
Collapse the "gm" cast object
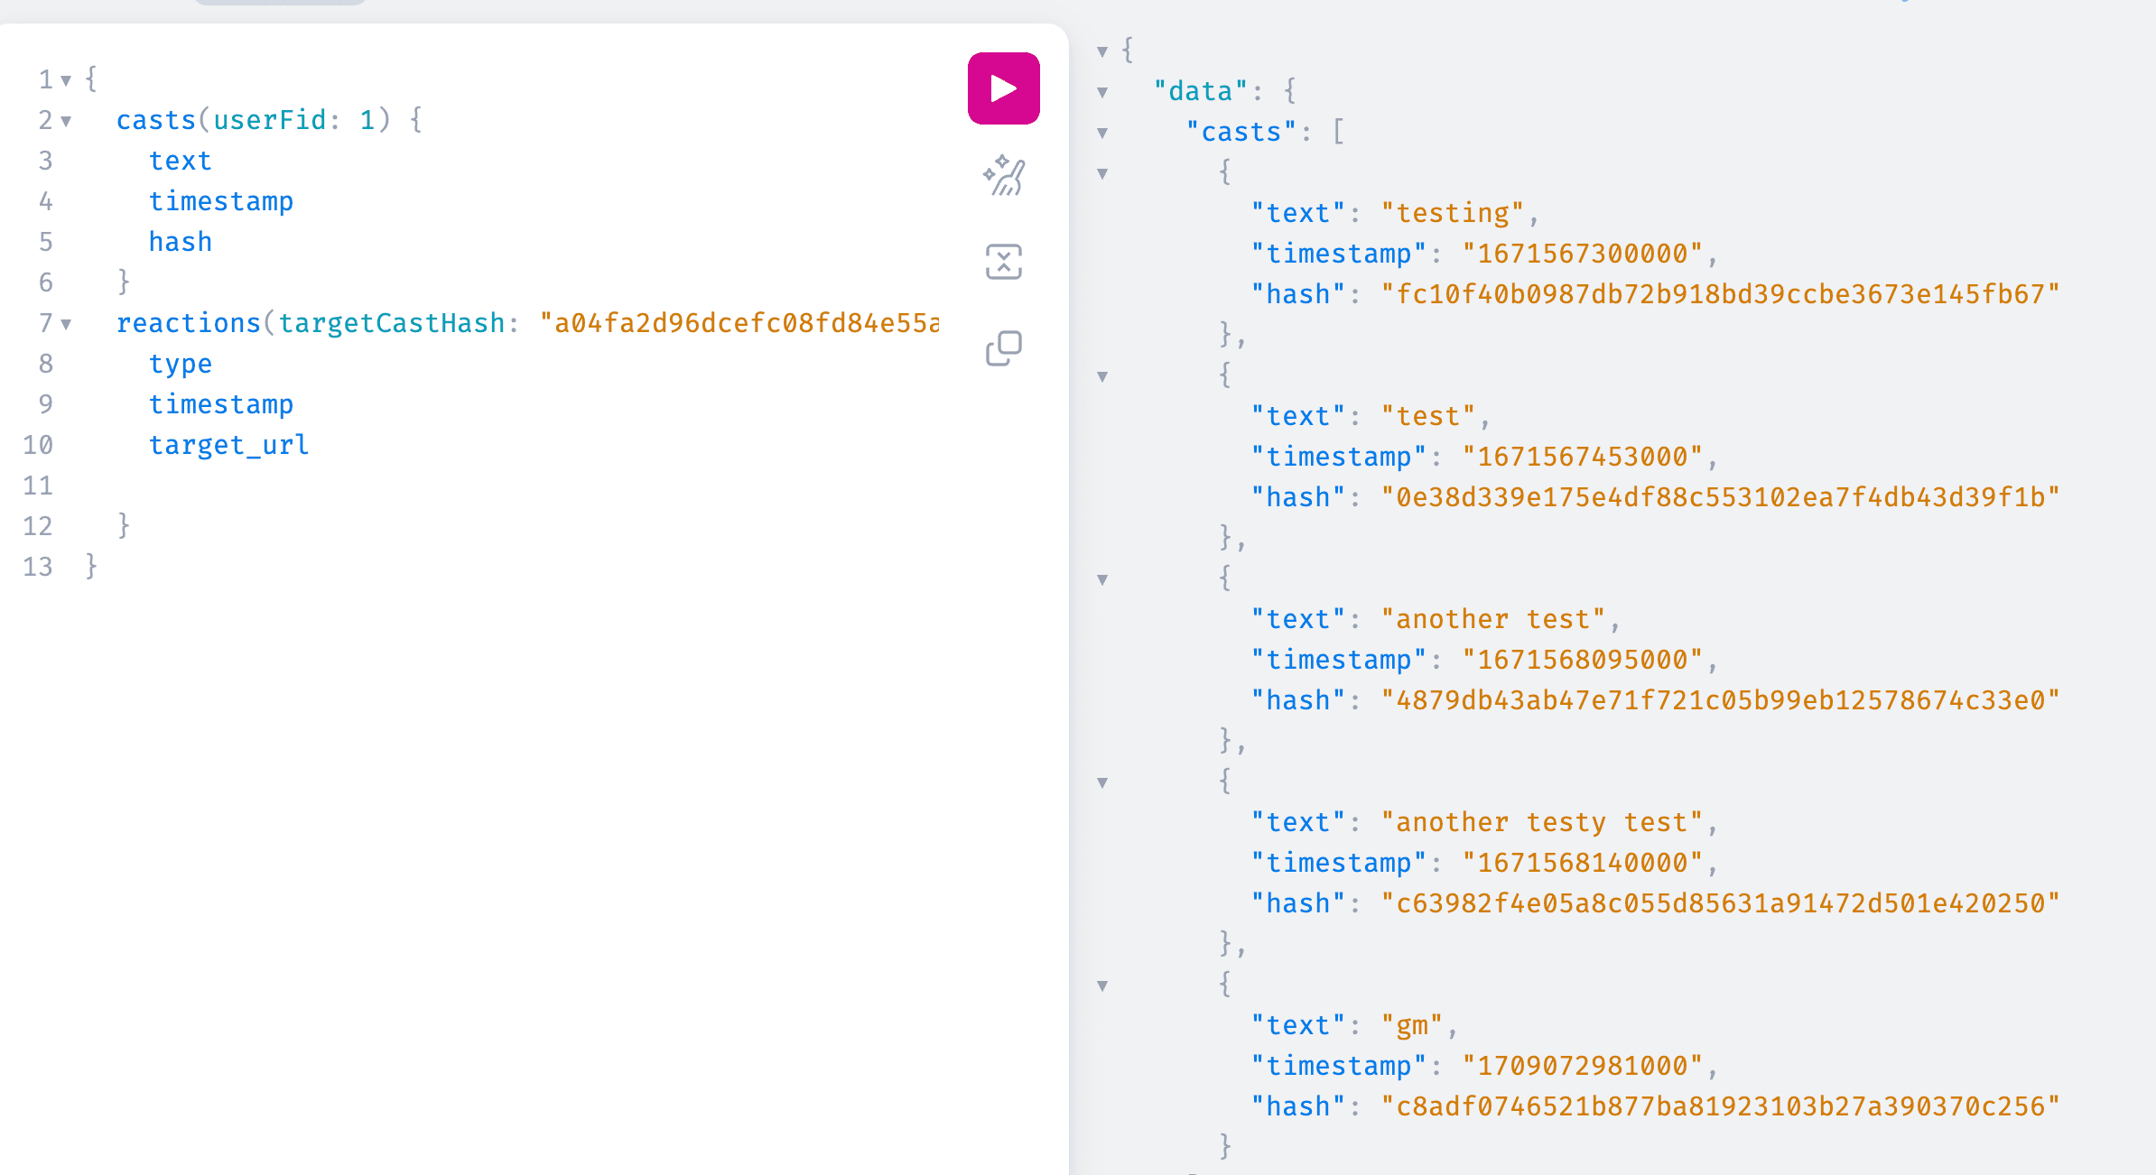click(x=1102, y=985)
